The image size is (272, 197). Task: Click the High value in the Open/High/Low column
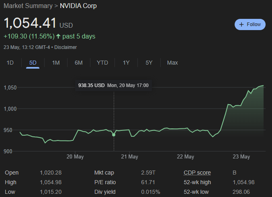click(51, 182)
